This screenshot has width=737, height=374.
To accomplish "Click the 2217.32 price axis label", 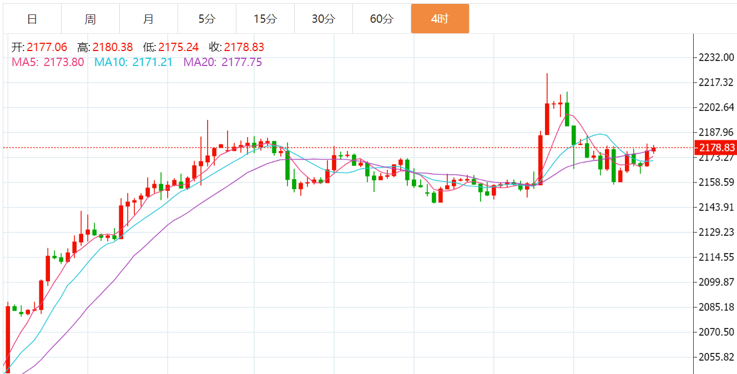I will click(717, 82).
